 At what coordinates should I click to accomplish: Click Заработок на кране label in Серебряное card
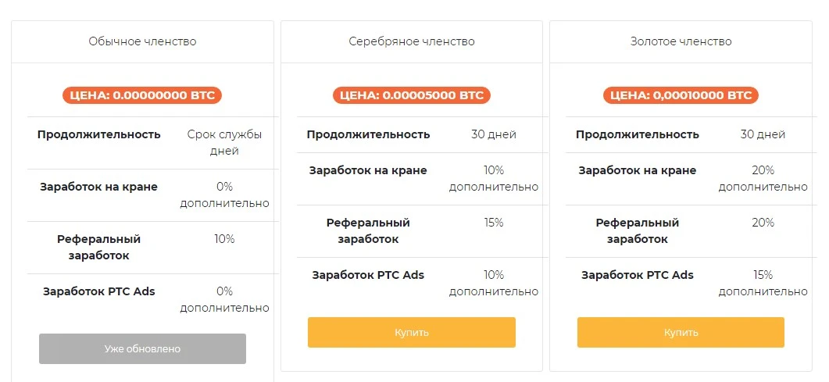[368, 170]
